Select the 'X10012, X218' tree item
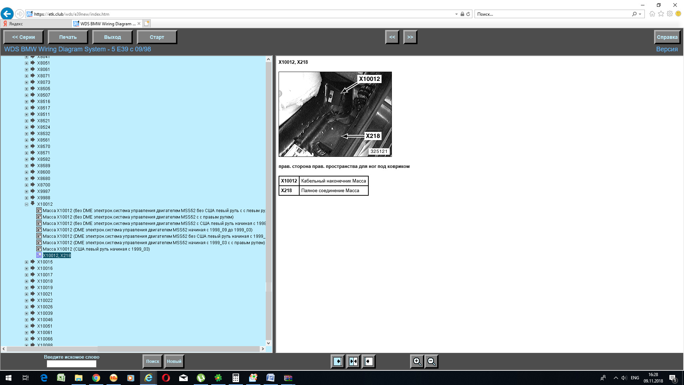Screen dimensions: 684x385 click(x=57, y=256)
